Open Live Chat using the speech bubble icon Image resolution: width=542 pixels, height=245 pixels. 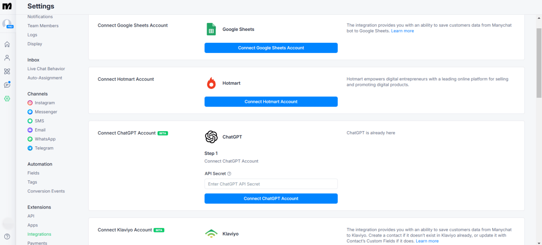click(7, 85)
